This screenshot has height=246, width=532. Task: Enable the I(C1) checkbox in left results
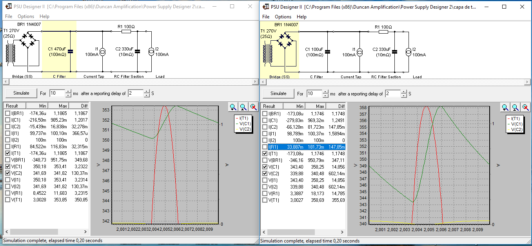(7, 120)
